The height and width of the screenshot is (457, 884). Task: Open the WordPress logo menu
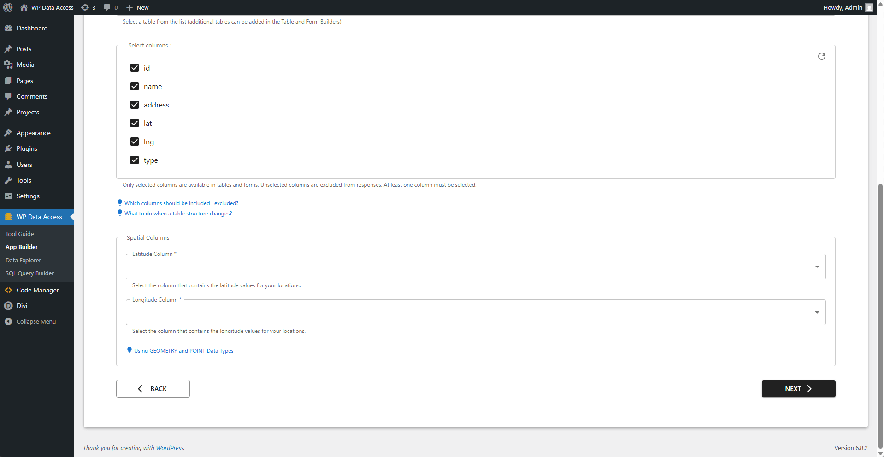(x=7, y=7)
